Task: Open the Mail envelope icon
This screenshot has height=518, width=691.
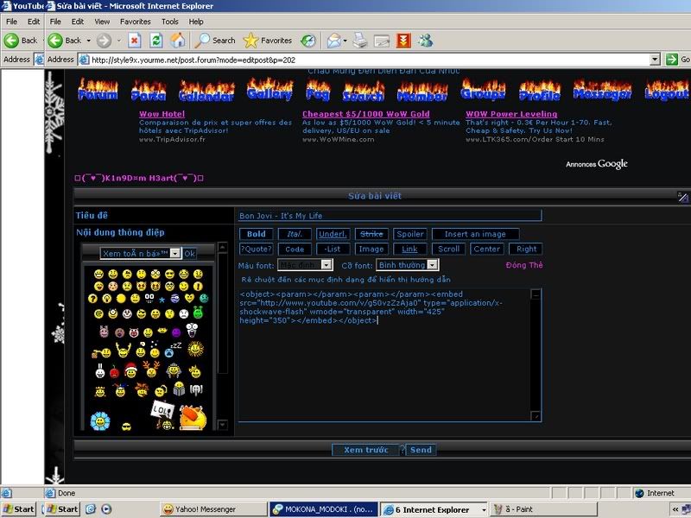Action: point(334,41)
